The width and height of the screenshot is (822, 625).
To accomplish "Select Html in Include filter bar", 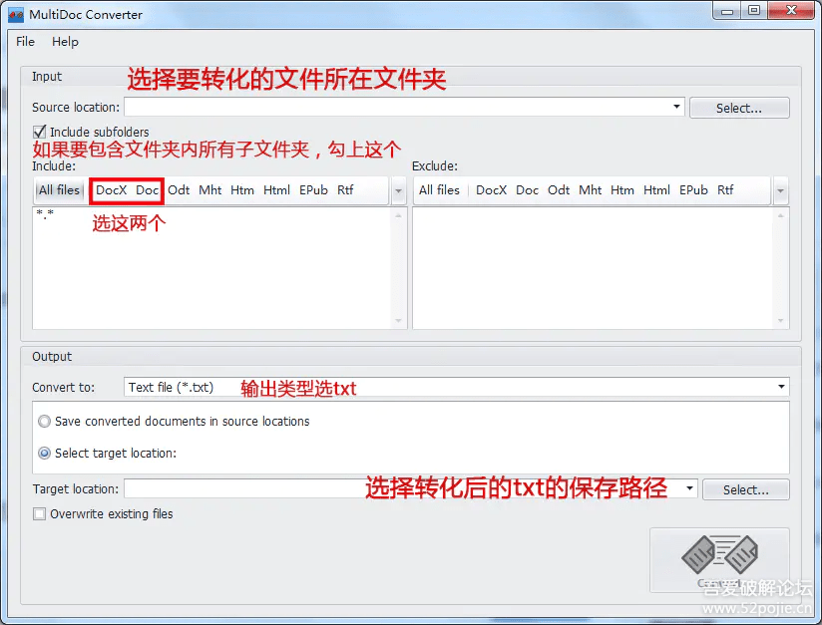I will click(x=276, y=190).
